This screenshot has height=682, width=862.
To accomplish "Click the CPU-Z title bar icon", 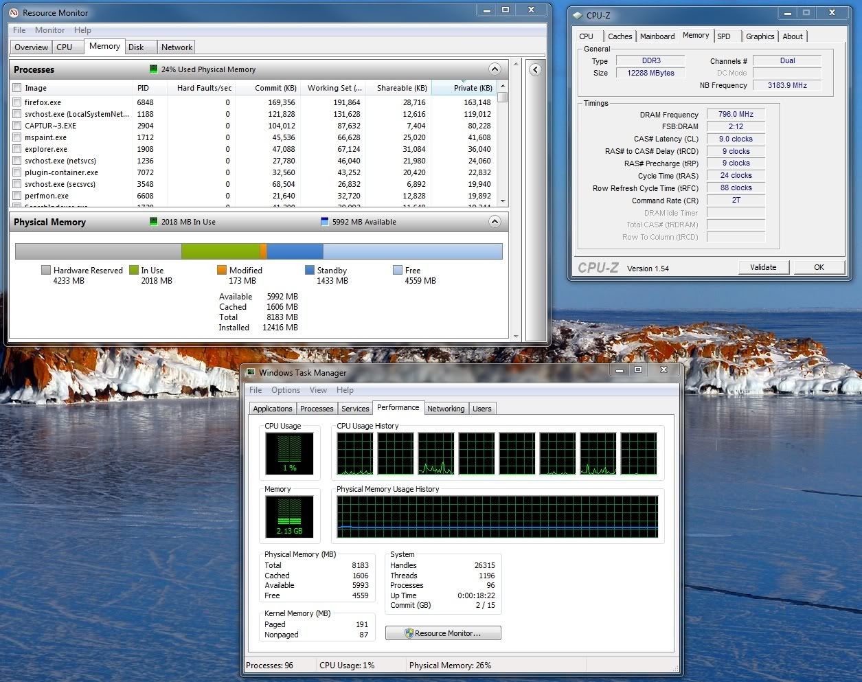I will (577, 15).
